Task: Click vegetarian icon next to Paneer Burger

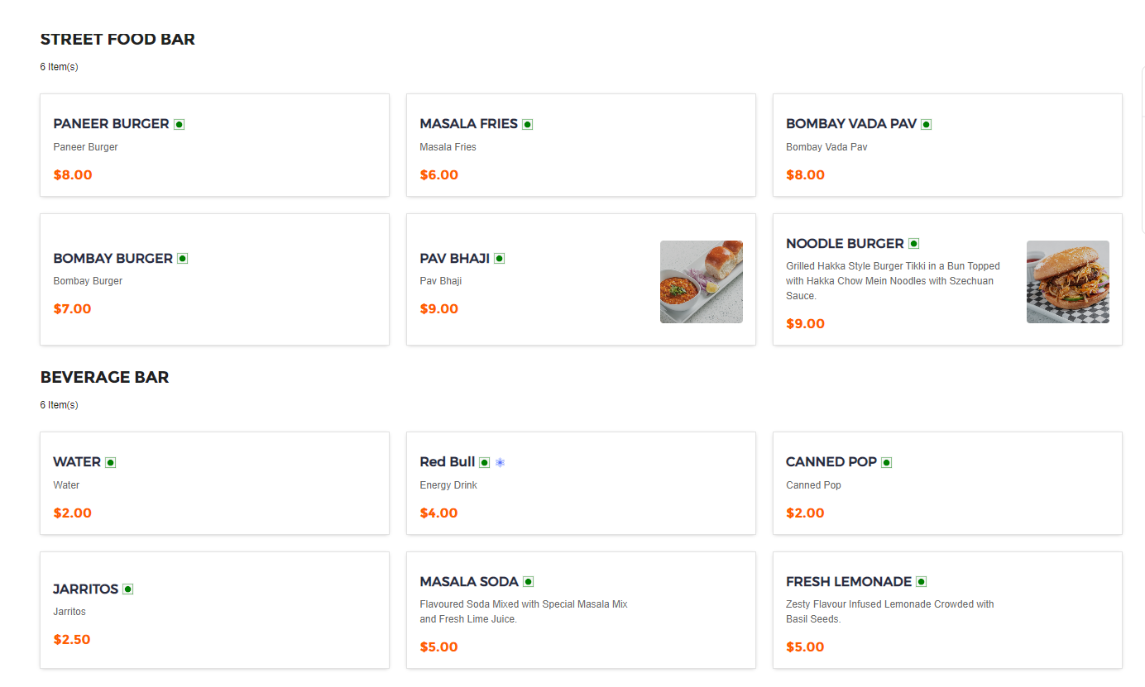Action: 180,124
